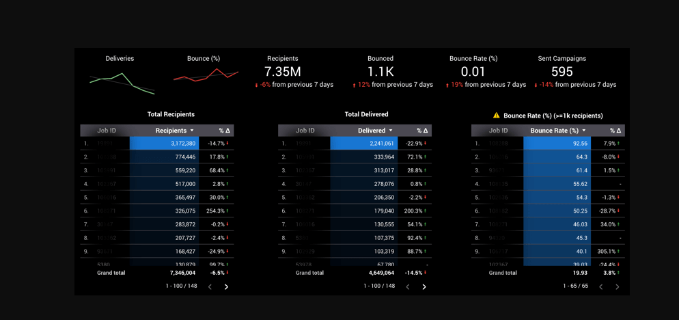Advance to next page of Total Delivered table
This screenshot has height=320, width=679.
424,286
